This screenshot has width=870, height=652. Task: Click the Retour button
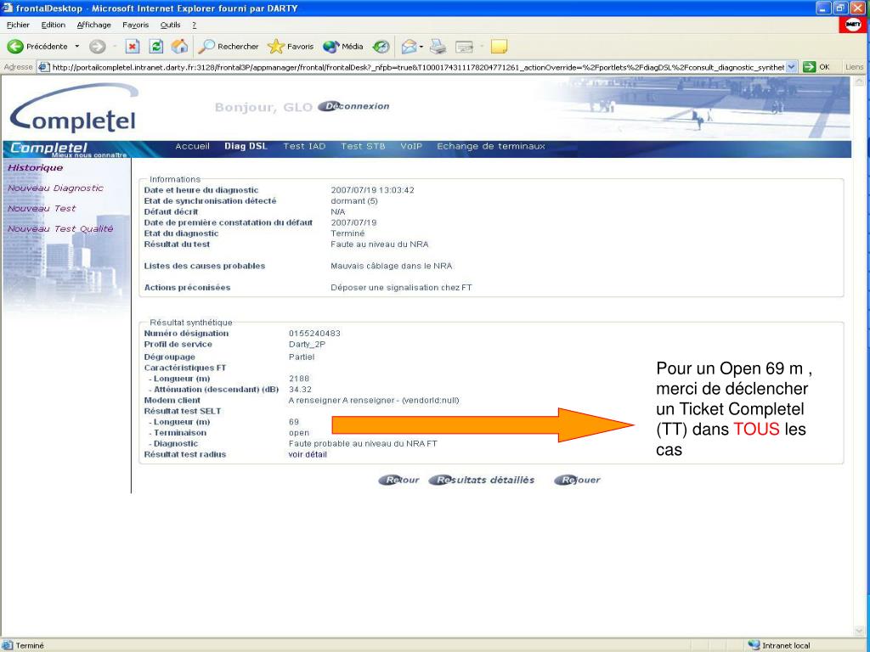click(399, 481)
